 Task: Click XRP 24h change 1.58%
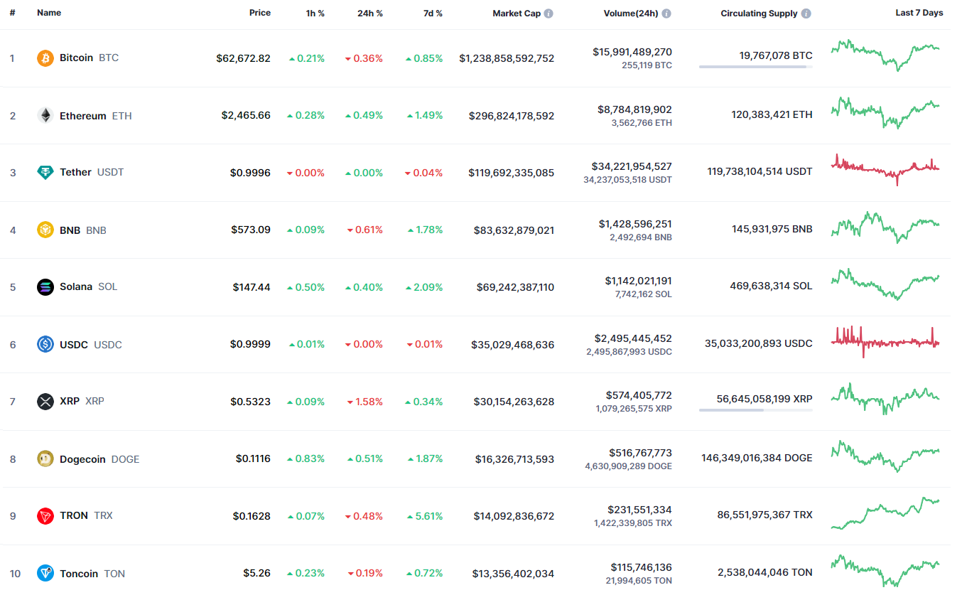pos(364,402)
